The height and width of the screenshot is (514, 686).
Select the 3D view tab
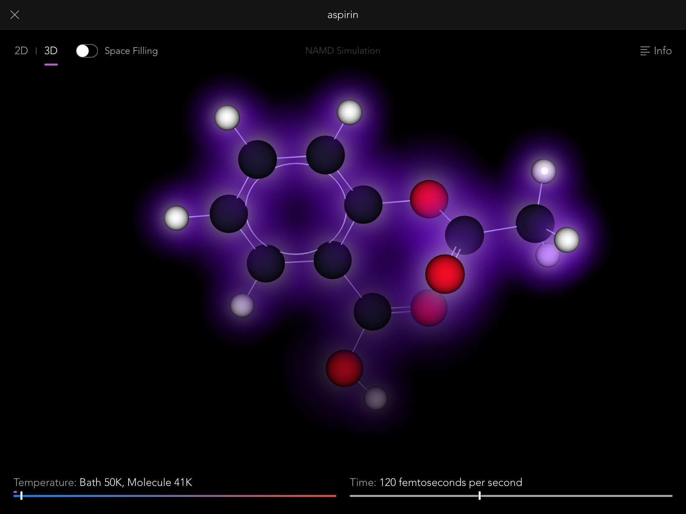click(x=51, y=51)
